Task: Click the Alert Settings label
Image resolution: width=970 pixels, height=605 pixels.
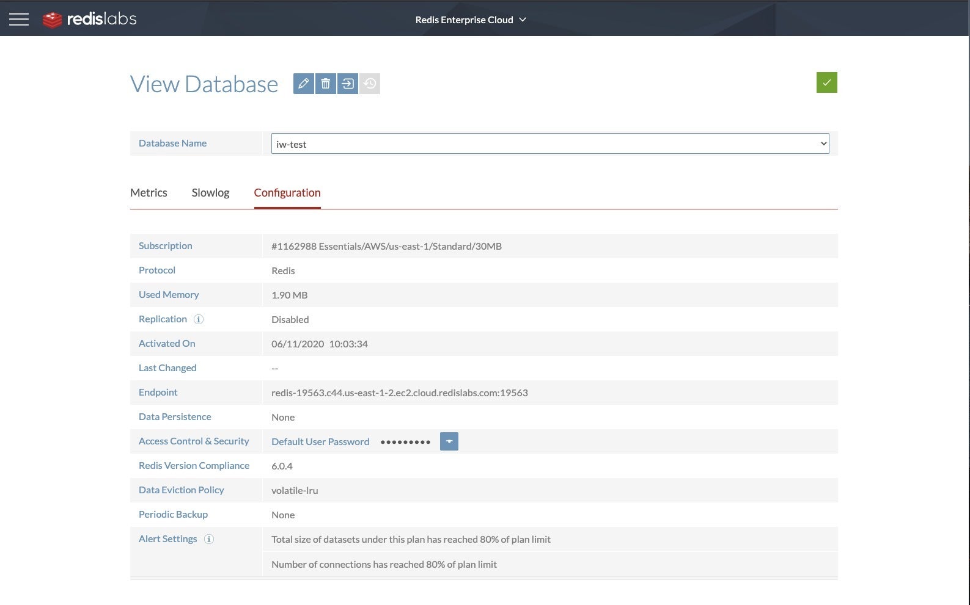Action: click(168, 538)
